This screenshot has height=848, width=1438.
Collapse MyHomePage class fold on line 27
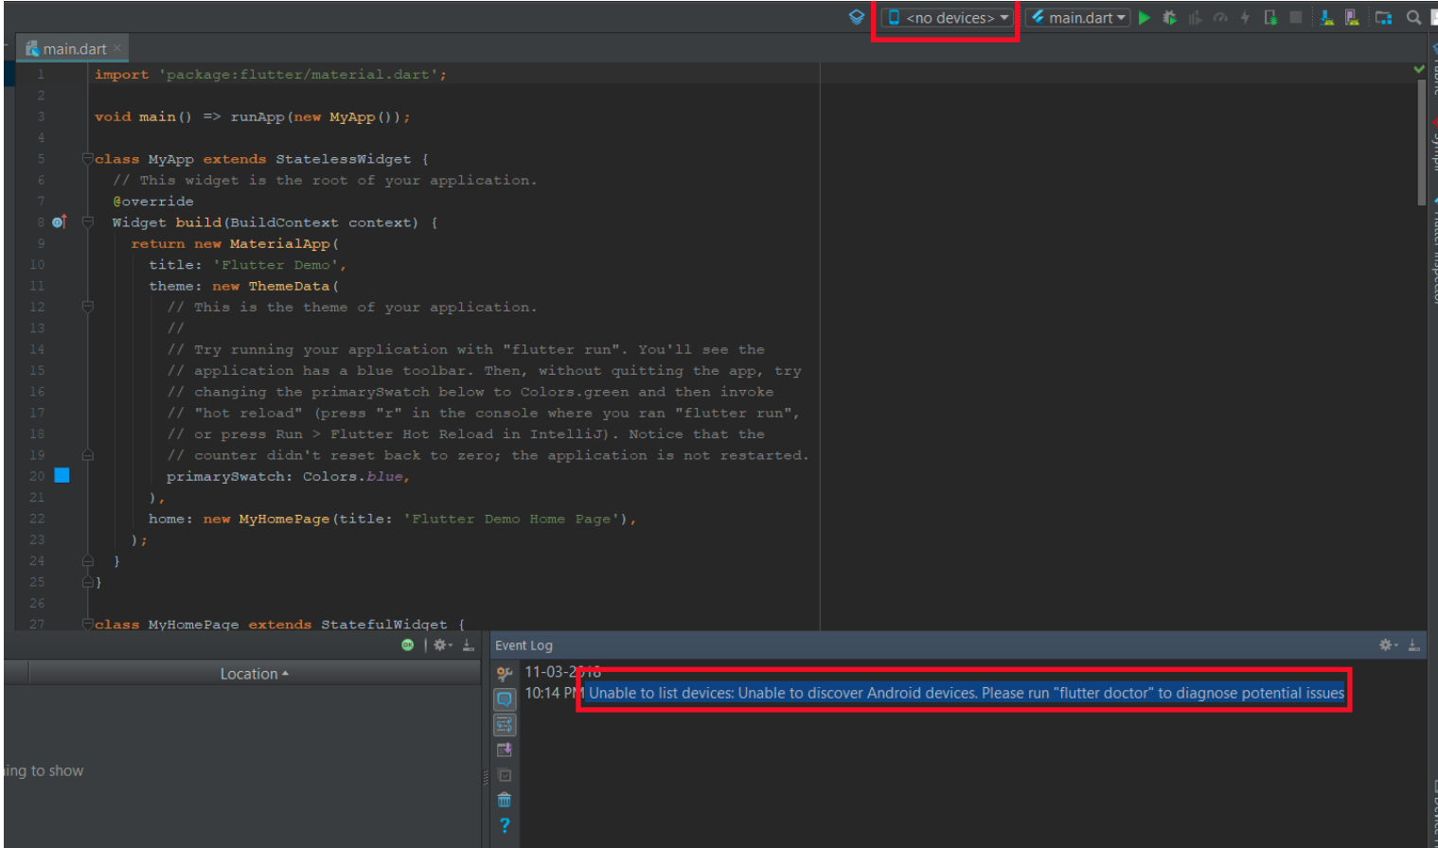(87, 624)
